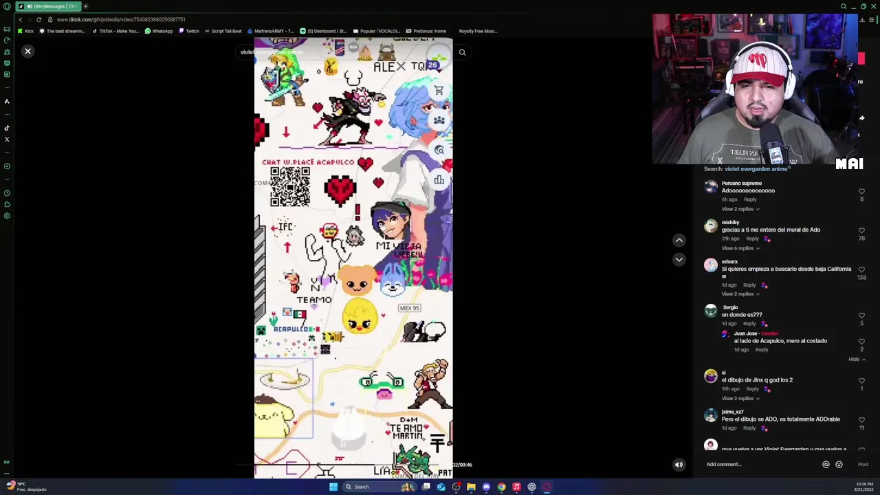
Task: Open File Explorer from the taskbar
Action: click(471, 487)
